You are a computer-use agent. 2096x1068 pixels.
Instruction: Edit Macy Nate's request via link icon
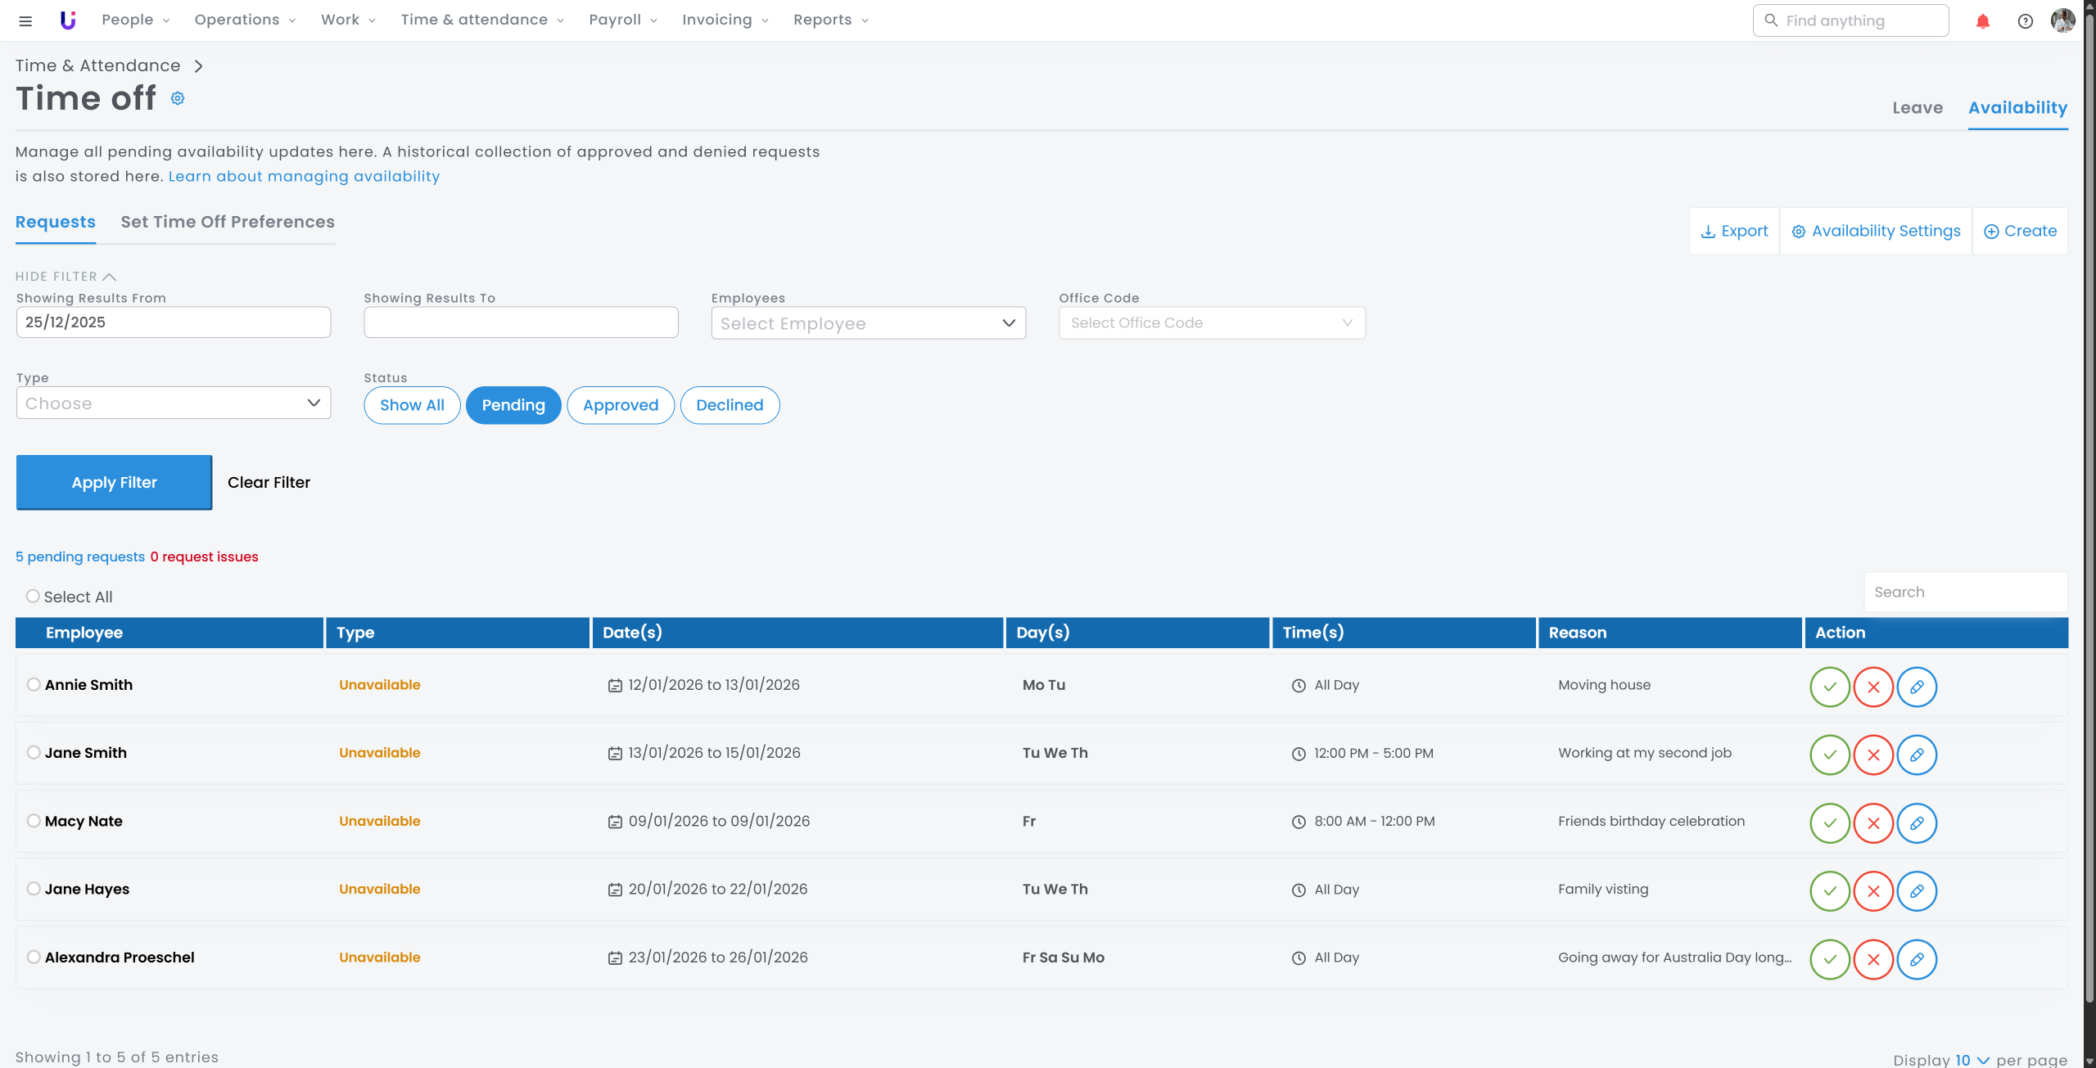click(1916, 822)
